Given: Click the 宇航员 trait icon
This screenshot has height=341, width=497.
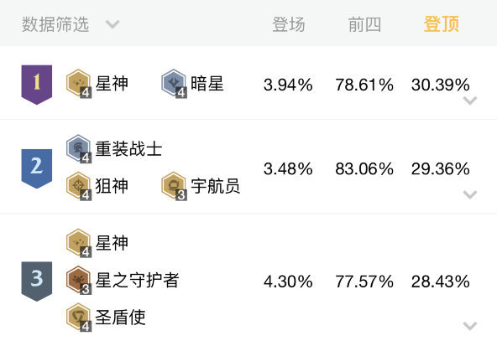Looking at the screenshot, I should [174, 186].
